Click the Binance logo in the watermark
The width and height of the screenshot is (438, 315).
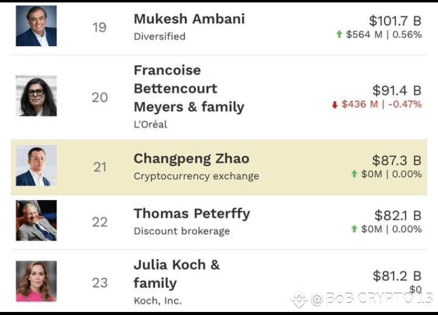299,299
